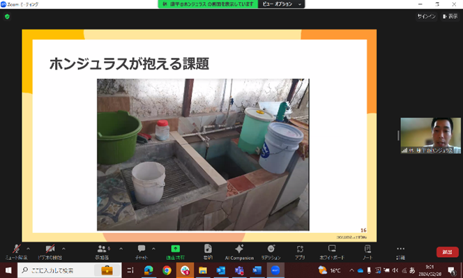Viewport: 463px width, 278px height.
Task: Click the green Share Screen button
Action: pos(176,252)
